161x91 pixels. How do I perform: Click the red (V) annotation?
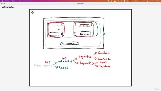pos(48,62)
